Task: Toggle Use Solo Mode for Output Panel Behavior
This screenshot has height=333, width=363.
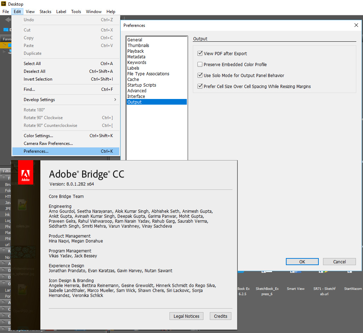Action: (200, 75)
